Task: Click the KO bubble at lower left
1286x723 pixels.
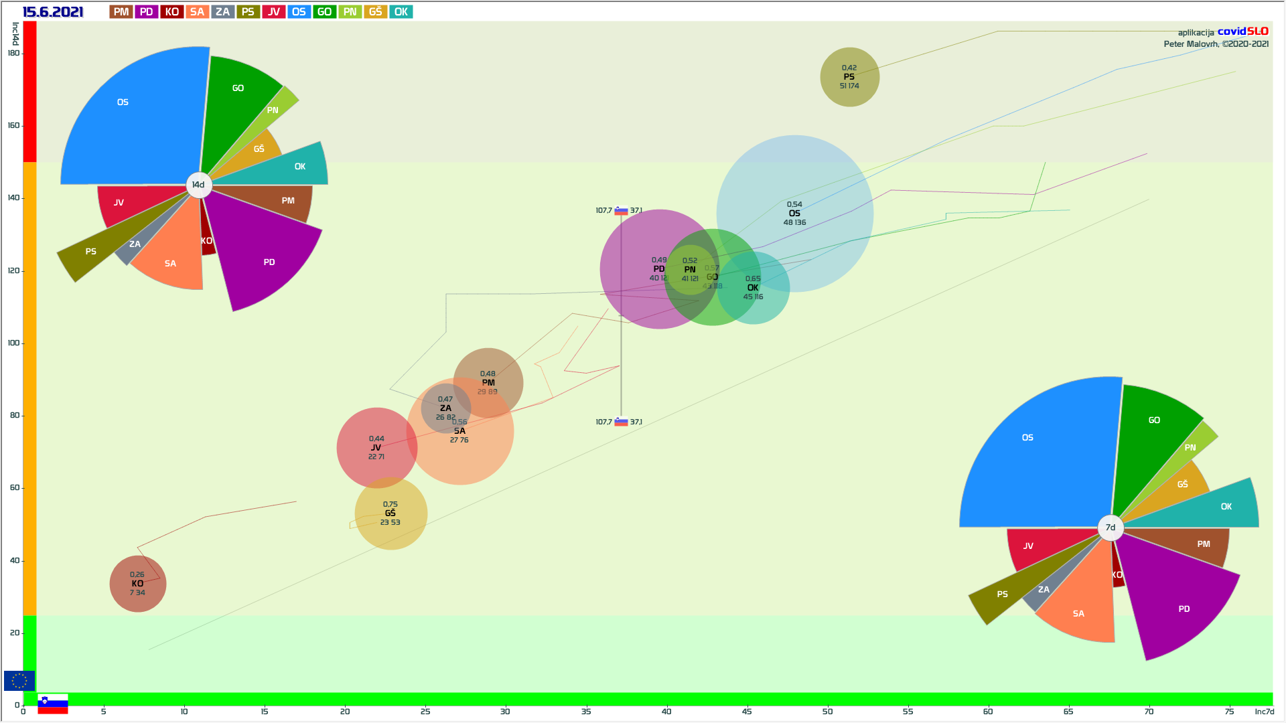Action: click(138, 584)
